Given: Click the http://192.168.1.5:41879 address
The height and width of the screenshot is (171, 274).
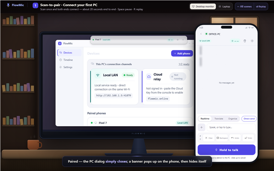Looking at the screenshot, I should (x=113, y=95).
